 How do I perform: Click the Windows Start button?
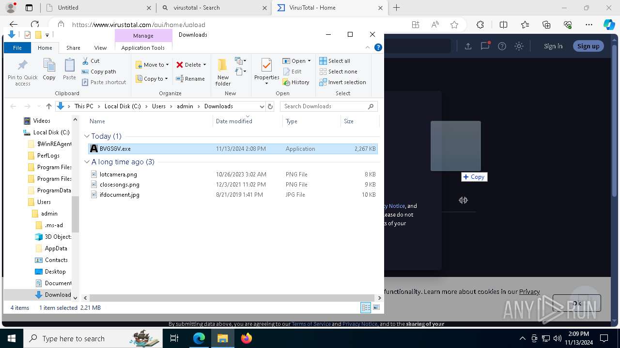coord(11,339)
